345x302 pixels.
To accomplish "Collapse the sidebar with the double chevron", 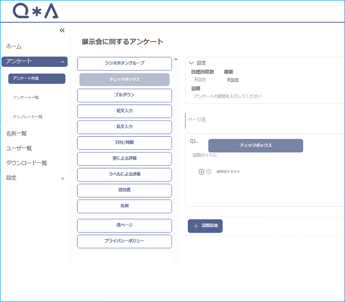I will pyautogui.click(x=62, y=30).
